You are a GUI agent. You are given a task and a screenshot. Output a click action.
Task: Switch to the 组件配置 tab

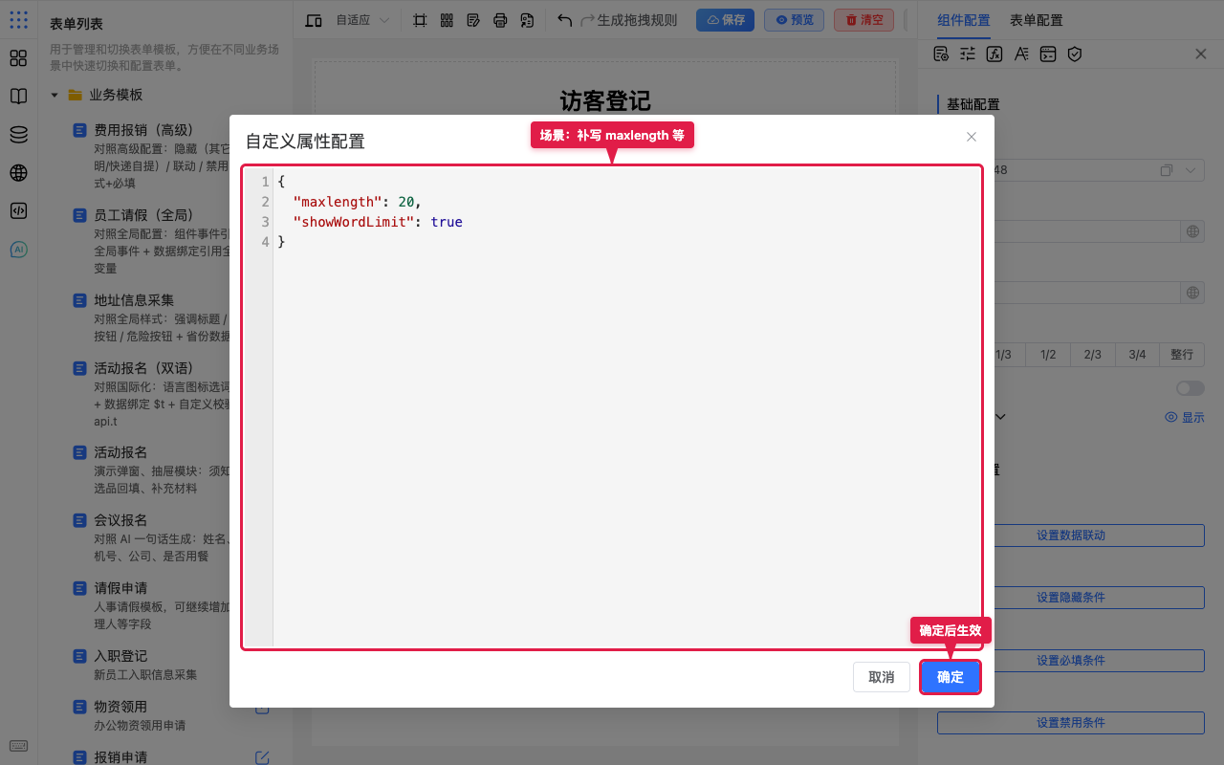pos(964,20)
